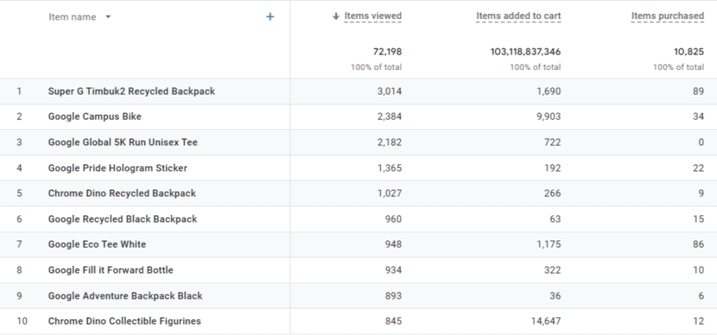Select Google Adventure Backpack Black item
The width and height of the screenshot is (717, 335).
pos(125,296)
